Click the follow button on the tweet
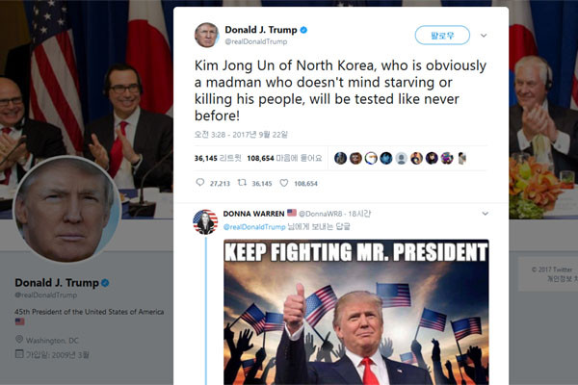Viewport: 578px width, 385px height. (x=442, y=36)
